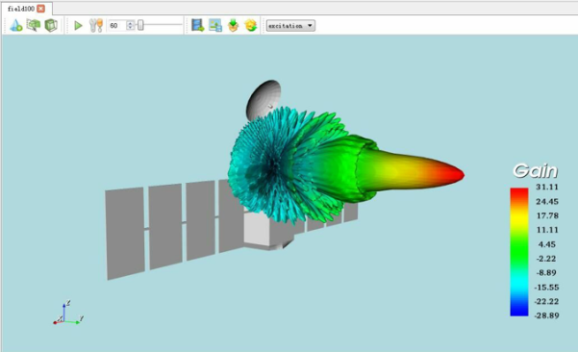Click the value field showing 60

pyautogui.click(x=117, y=26)
